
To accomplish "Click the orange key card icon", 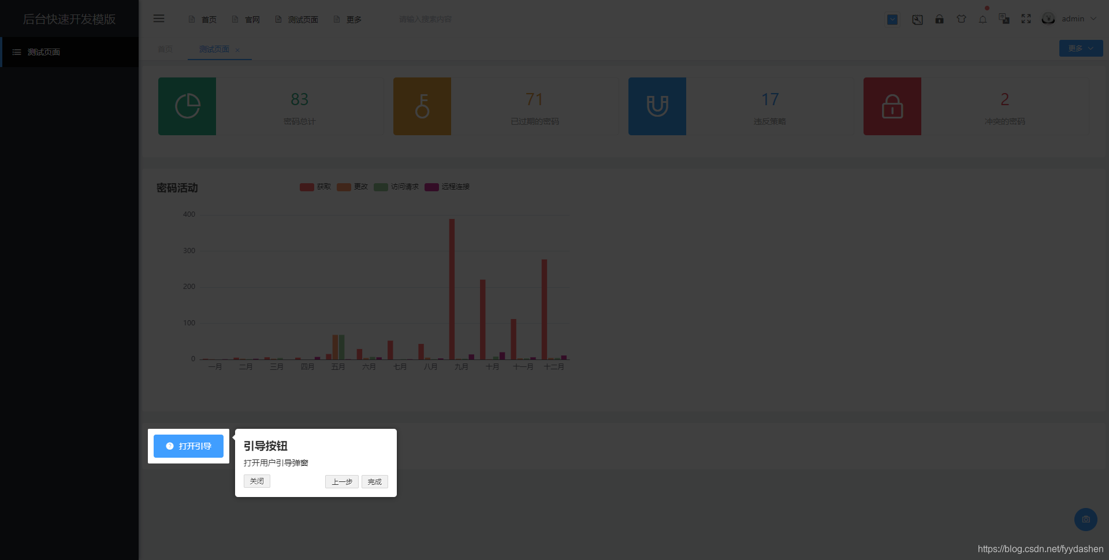I will coord(422,106).
